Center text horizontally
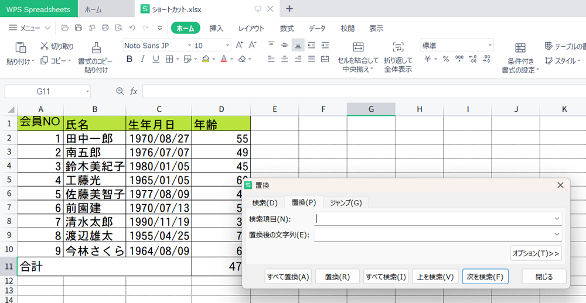The image size is (586, 303). coord(285,59)
